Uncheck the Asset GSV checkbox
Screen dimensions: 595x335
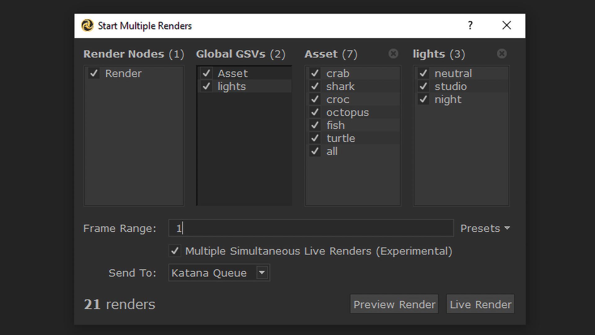(x=206, y=74)
